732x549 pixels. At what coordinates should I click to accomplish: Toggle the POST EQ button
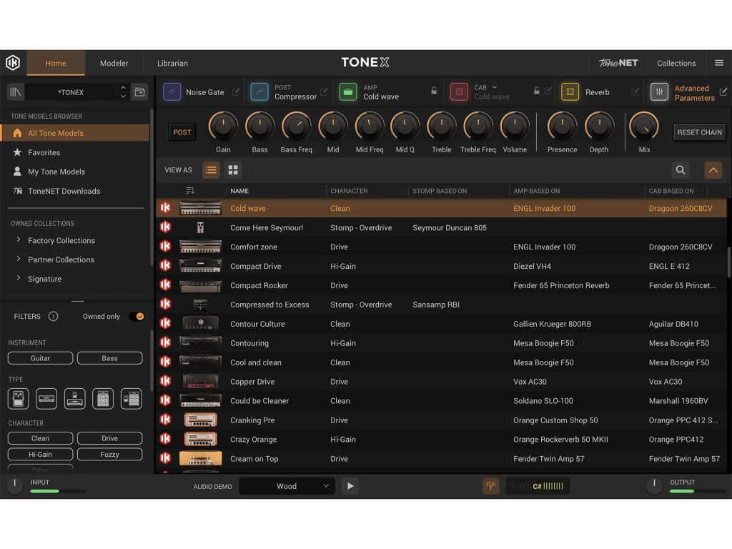pyautogui.click(x=182, y=132)
